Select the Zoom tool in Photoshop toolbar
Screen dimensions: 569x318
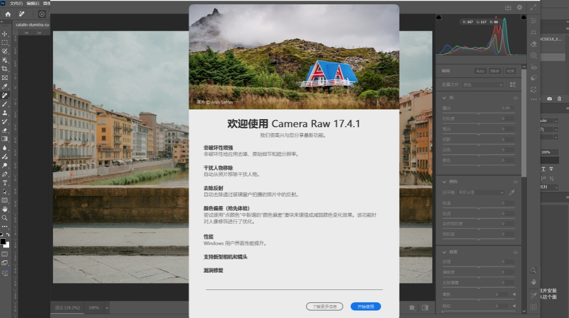pos(5,218)
